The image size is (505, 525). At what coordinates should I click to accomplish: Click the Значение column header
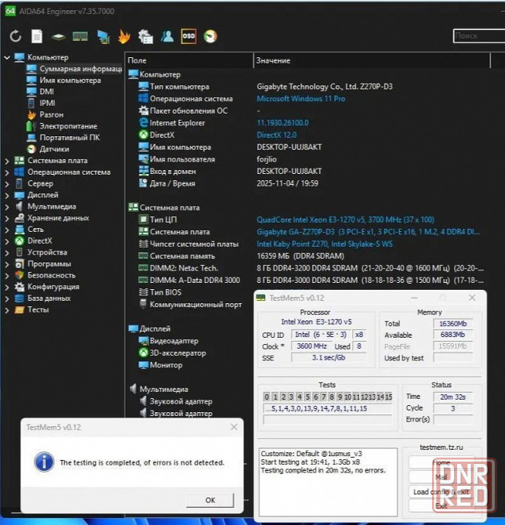273,60
